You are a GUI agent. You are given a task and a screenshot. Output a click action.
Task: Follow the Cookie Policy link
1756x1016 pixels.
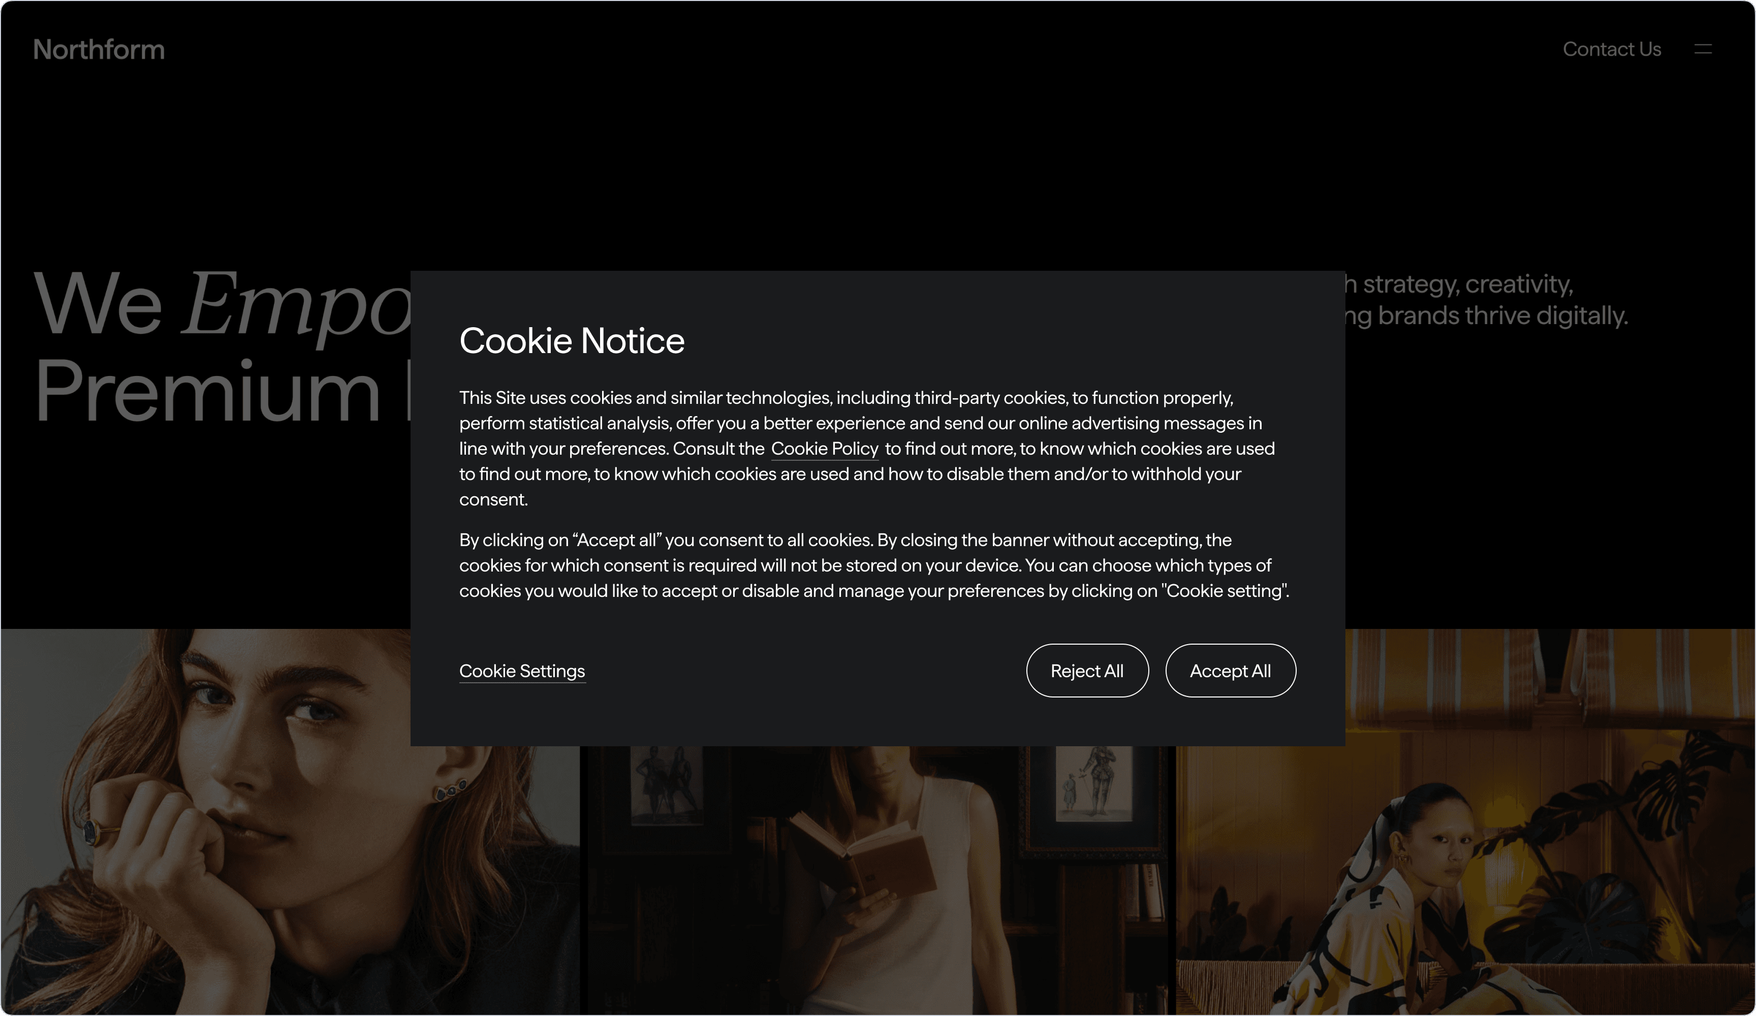(x=824, y=449)
